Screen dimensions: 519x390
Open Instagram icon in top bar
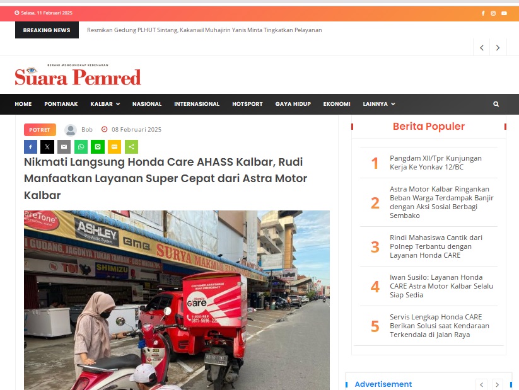point(493,13)
